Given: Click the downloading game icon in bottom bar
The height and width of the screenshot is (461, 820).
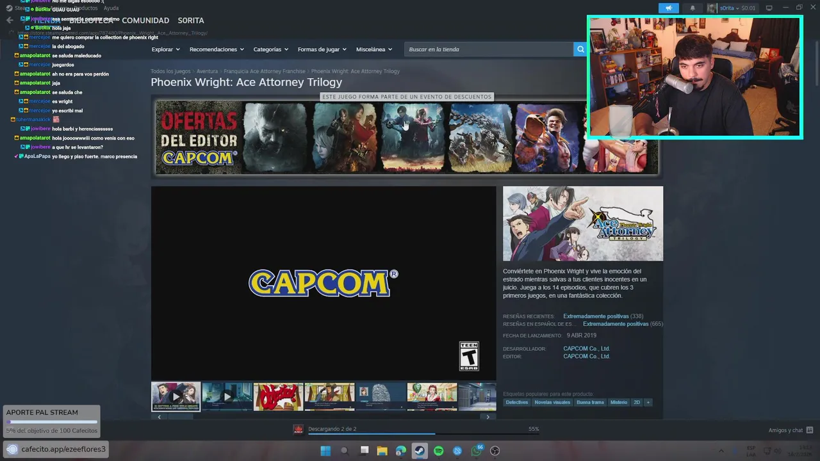Looking at the screenshot, I should pos(298,429).
